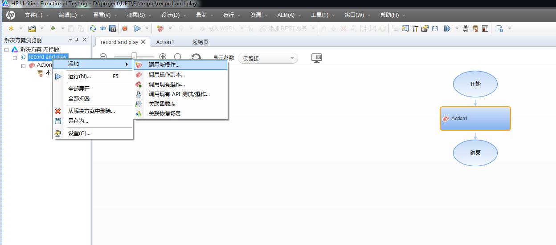Click the chain link toolbar icon
Image resolution: width=556 pixels, height=245 pixels.
coord(103,28)
